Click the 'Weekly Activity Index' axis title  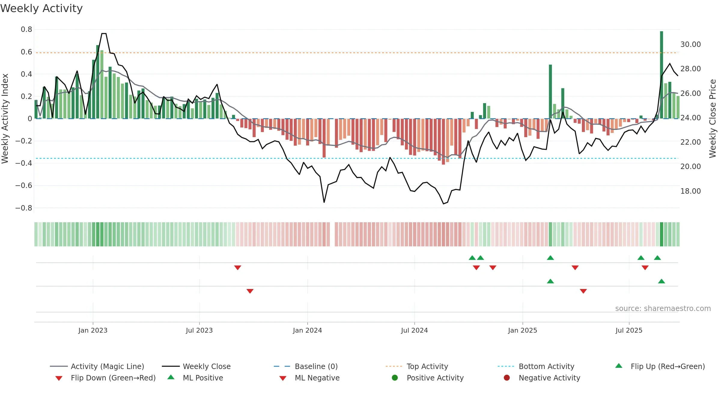[5, 118]
